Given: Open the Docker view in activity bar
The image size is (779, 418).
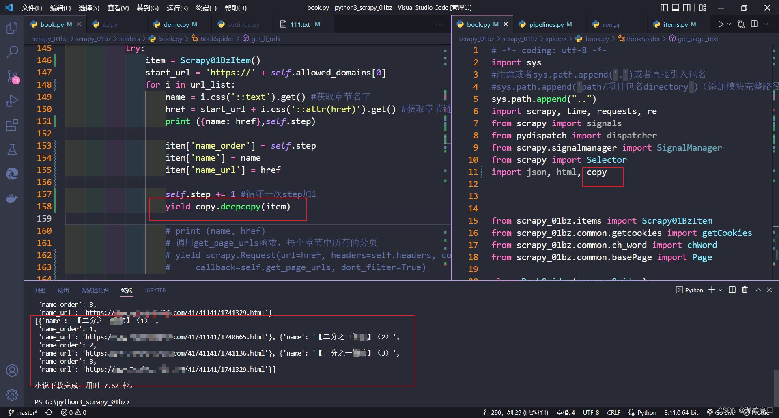Looking at the screenshot, I should pos(12,198).
